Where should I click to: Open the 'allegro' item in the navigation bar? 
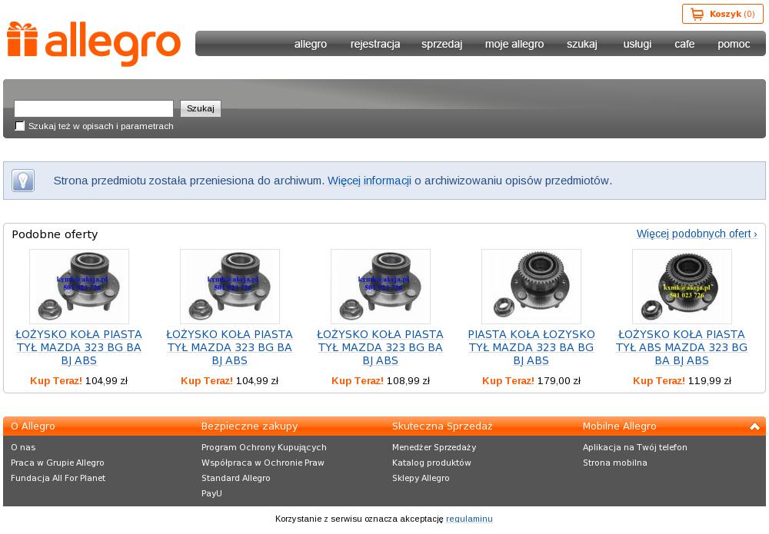coord(311,44)
